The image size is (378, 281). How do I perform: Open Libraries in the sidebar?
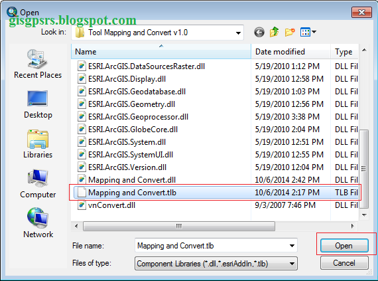point(38,144)
